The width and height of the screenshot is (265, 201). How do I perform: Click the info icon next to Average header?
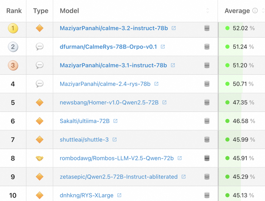pos(255,11)
